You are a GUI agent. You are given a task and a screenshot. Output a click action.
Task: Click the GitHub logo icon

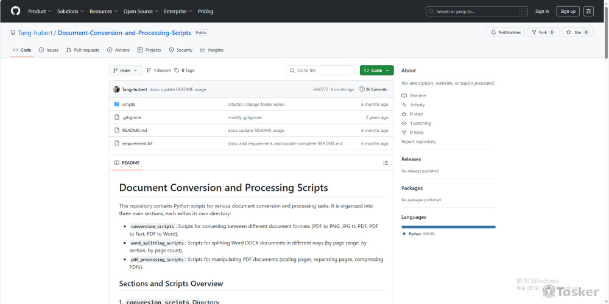(15, 11)
